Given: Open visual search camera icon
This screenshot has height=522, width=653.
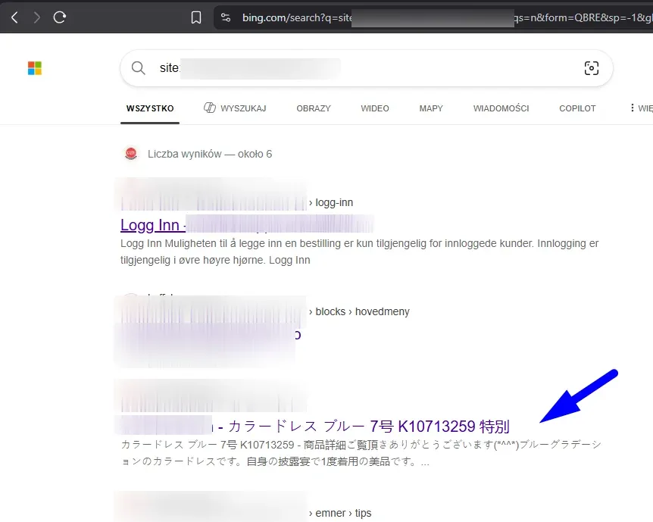Looking at the screenshot, I should (592, 68).
